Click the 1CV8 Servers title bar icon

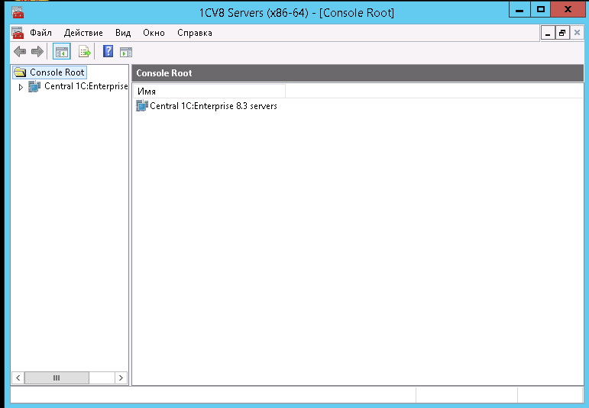(18, 11)
